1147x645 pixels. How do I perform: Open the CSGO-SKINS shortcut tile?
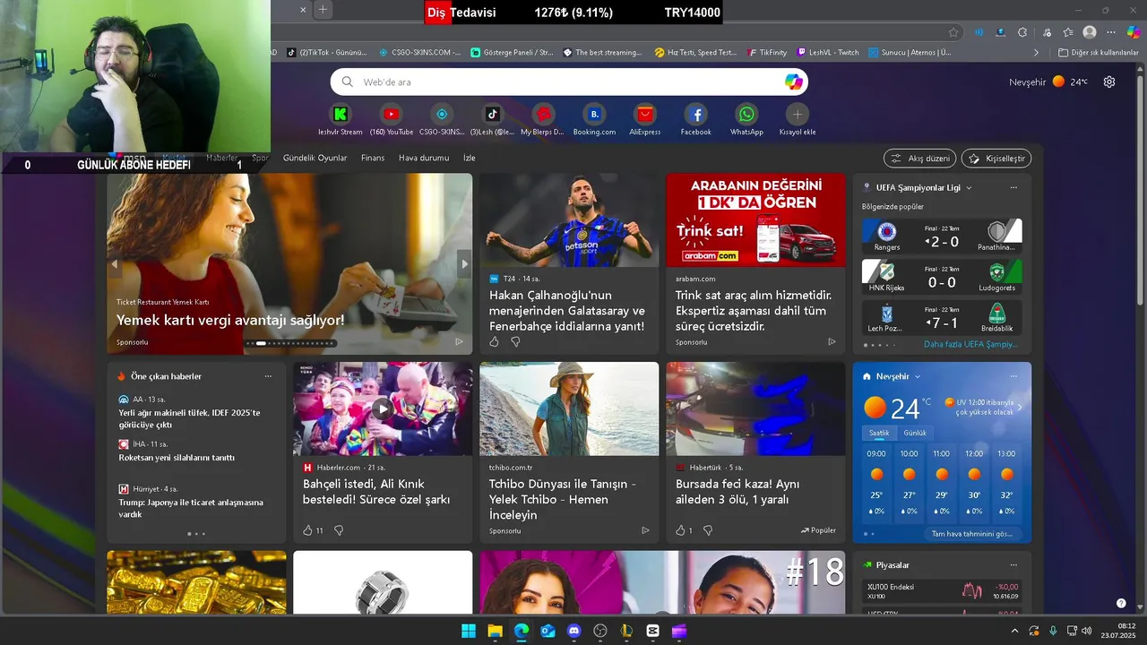[442, 120]
